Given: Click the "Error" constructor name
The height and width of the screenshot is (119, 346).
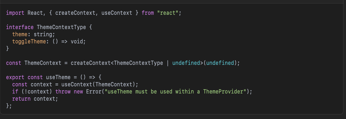Looking at the screenshot, I should 93,92.
